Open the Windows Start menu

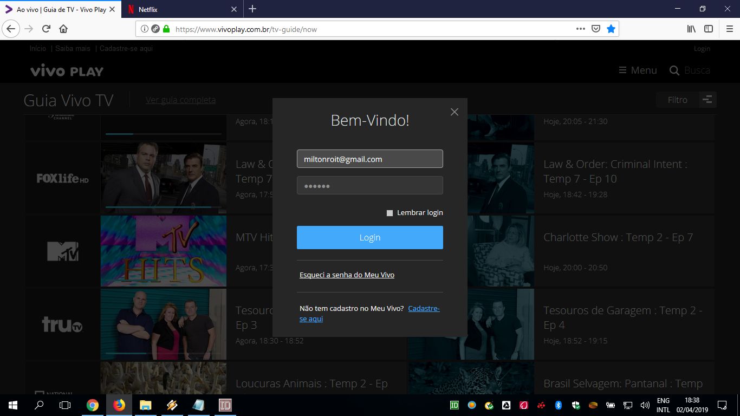pyautogui.click(x=13, y=405)
